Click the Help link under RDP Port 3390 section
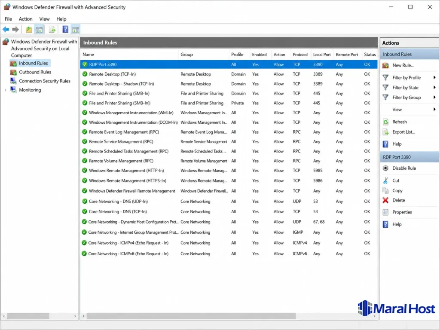Image resolution: width=440 pixels, height=330 pixels. pyautogui.click(x=397, y=224)
